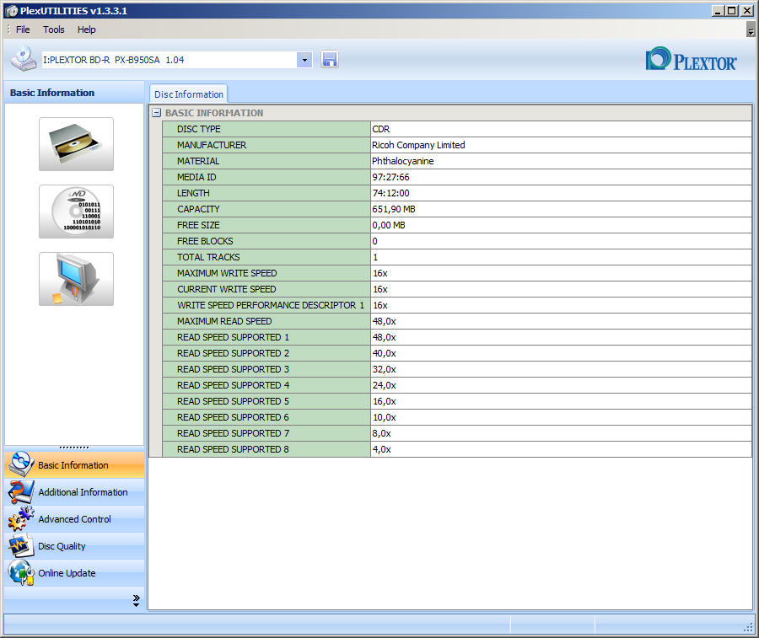
Task: Select READ SPEED SUPPORTED 1 row label
Action: 266,337
